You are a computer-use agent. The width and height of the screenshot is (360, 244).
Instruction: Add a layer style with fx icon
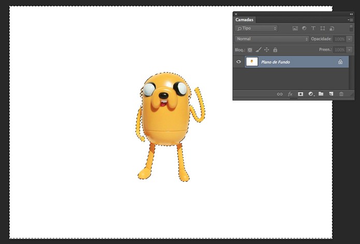coord(290,94)
